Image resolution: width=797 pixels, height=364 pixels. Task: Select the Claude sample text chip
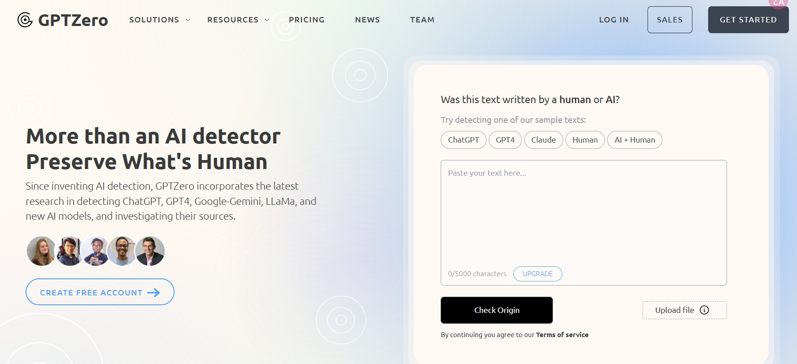tap(543, 140)
